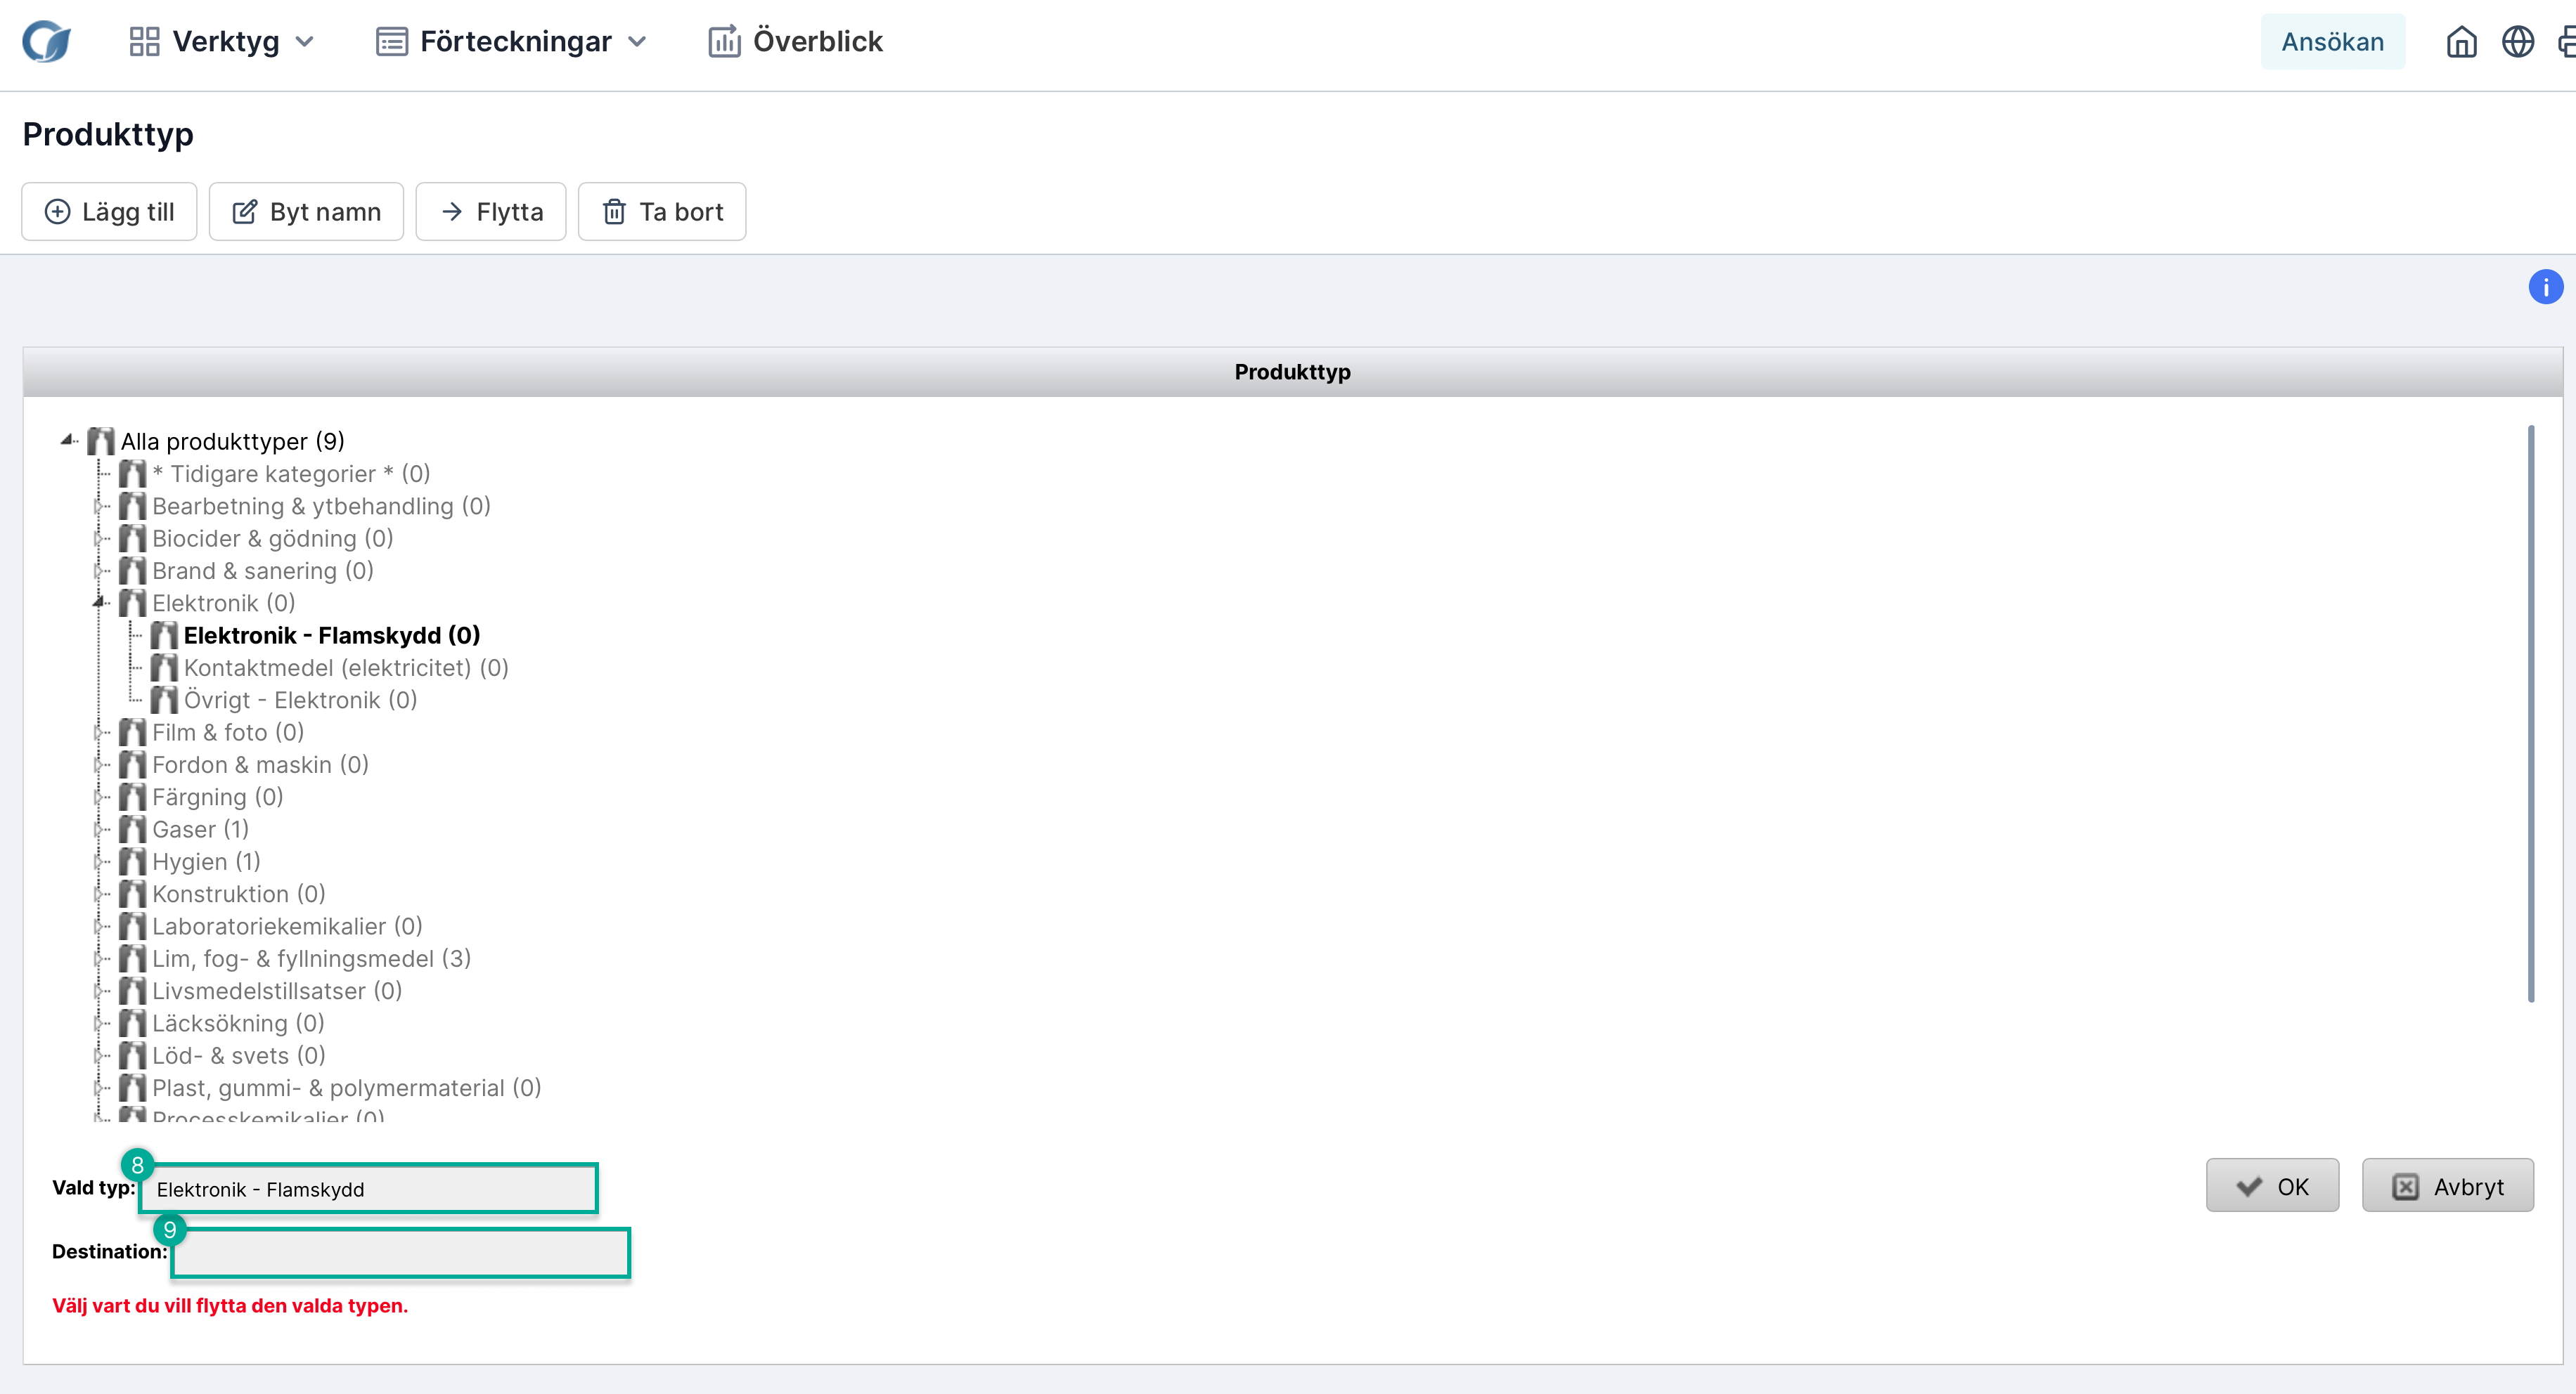Click the Ta bort button
2576x1394 pixels.
[x=662, y=212]
